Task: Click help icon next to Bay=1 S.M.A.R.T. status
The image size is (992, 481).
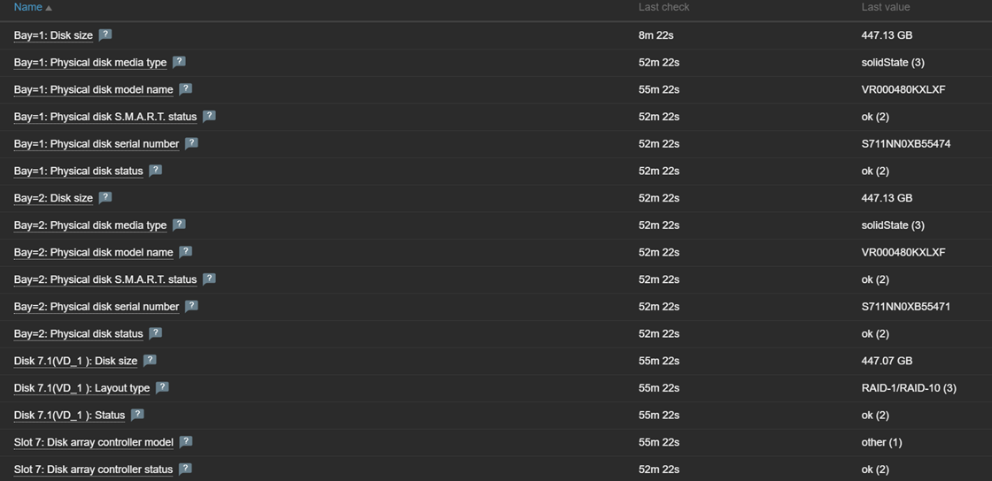Action: [209, 116]
